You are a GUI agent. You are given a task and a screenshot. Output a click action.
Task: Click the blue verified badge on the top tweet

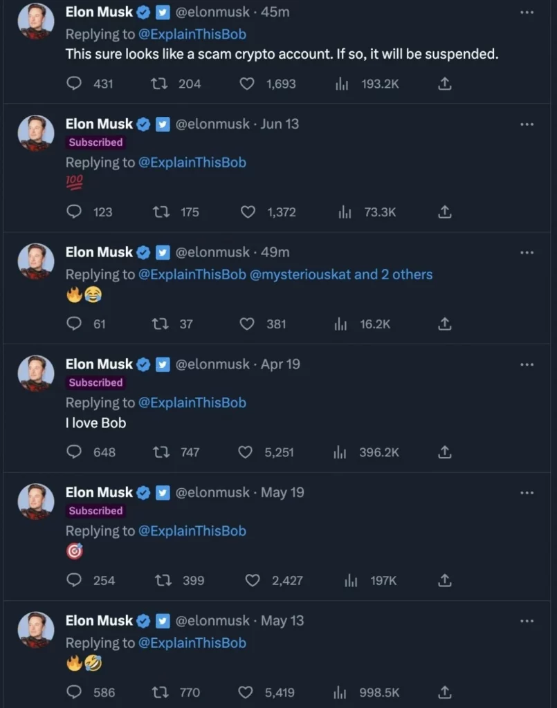[x=143, y=12]
